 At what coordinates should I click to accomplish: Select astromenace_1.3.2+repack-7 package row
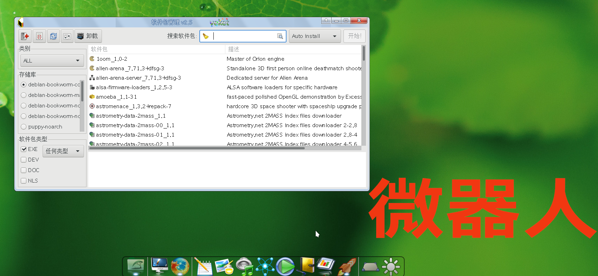134,106
